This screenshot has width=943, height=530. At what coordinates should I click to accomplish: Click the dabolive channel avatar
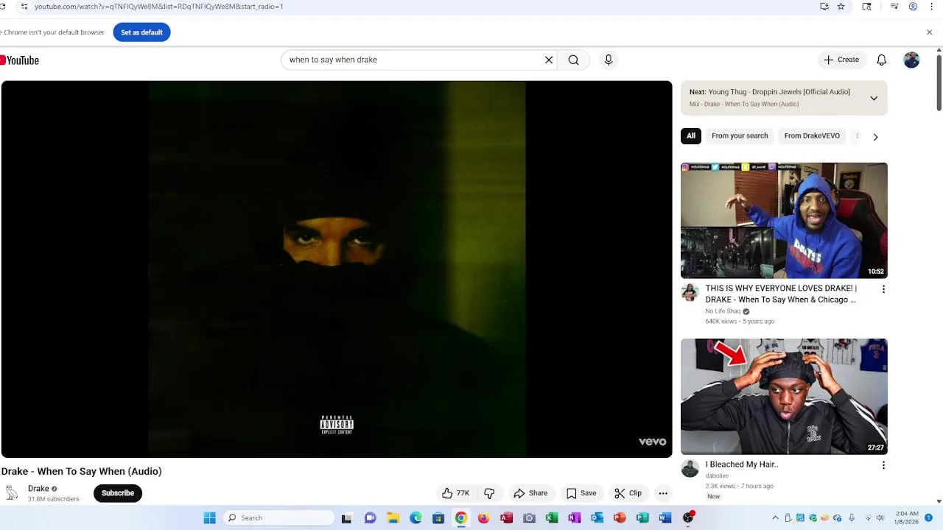click(690, 469)
